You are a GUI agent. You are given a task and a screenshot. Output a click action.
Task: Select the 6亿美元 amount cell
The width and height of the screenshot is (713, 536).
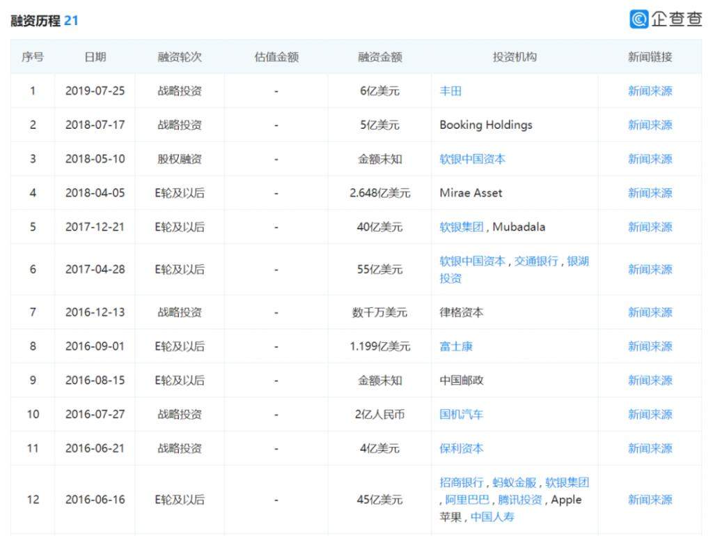coord(380,91)
